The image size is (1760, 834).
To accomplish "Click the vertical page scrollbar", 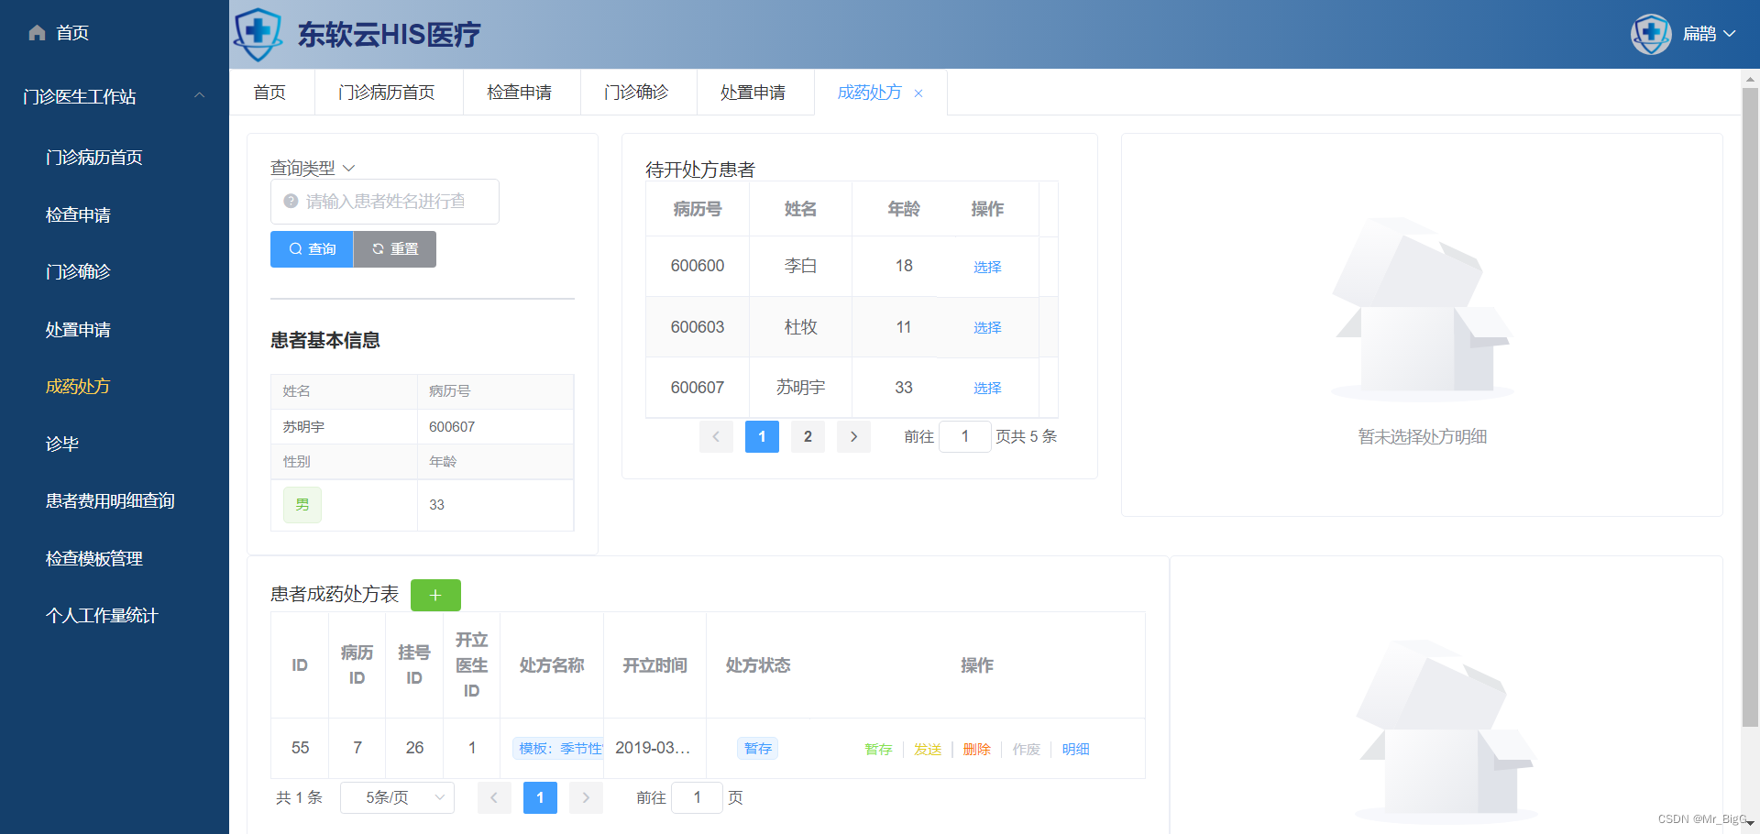I will [1750, 408].
